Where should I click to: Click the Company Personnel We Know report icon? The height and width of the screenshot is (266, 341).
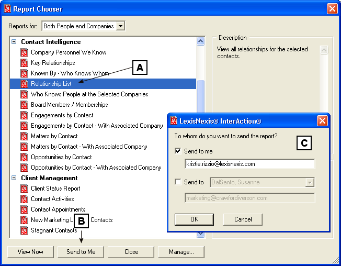(24, 52)
